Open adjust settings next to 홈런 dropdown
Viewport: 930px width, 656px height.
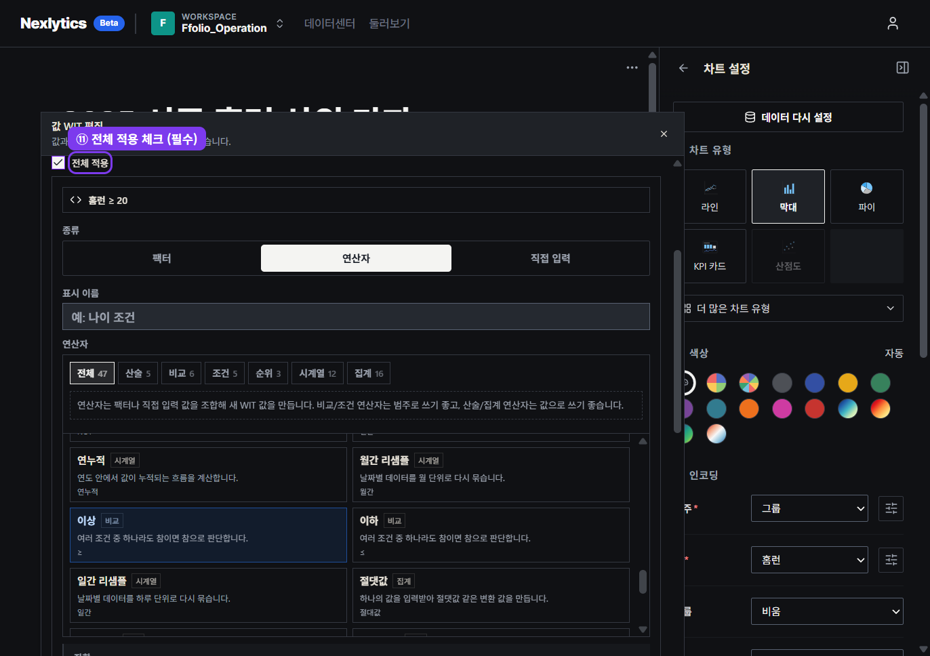[x=891, y=560]
